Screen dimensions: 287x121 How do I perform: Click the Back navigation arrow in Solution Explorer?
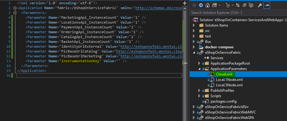pos(194,5)
